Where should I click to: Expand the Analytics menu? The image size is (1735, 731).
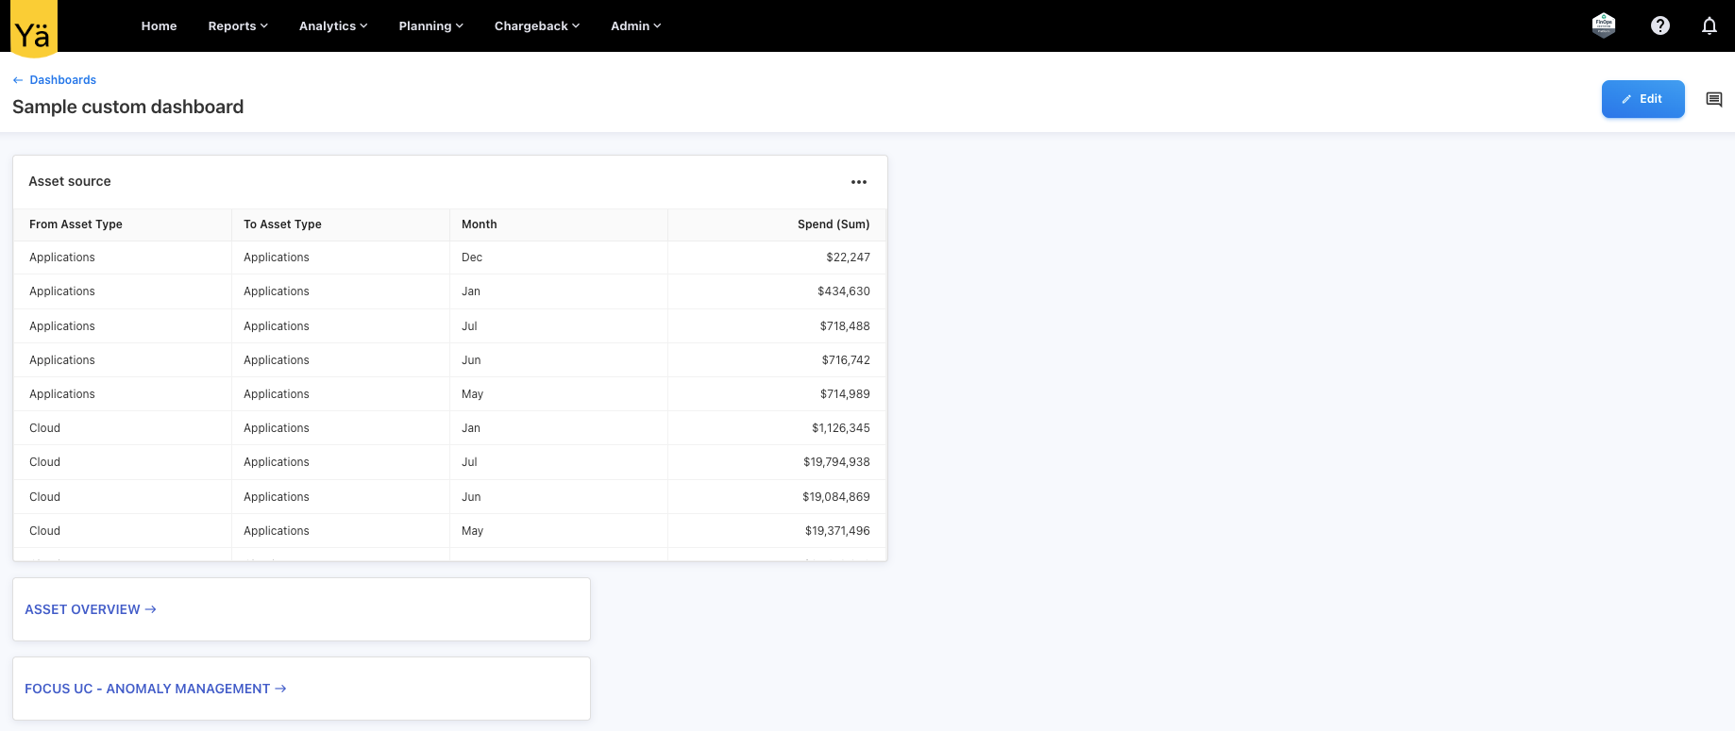pos(333,25)
